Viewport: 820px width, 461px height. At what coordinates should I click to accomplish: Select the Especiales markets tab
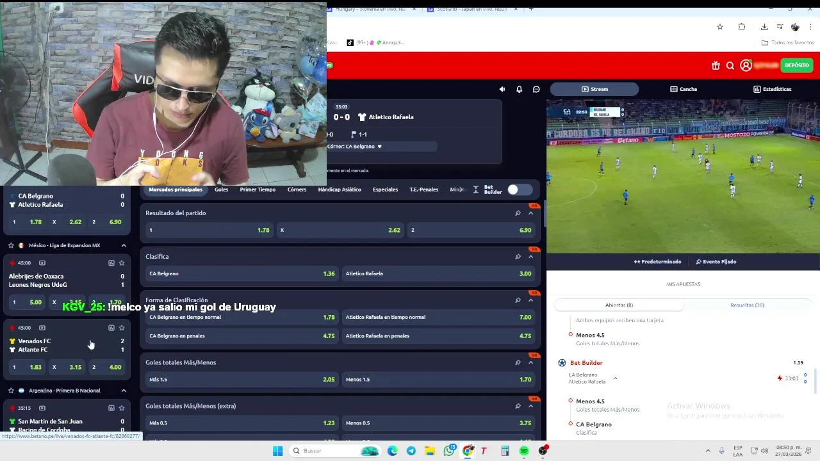tap(385, 190)
